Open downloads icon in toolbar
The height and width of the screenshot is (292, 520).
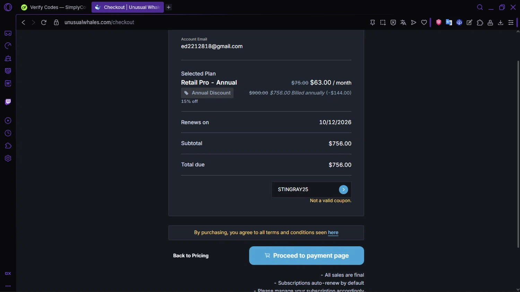(x=501, y=22)
